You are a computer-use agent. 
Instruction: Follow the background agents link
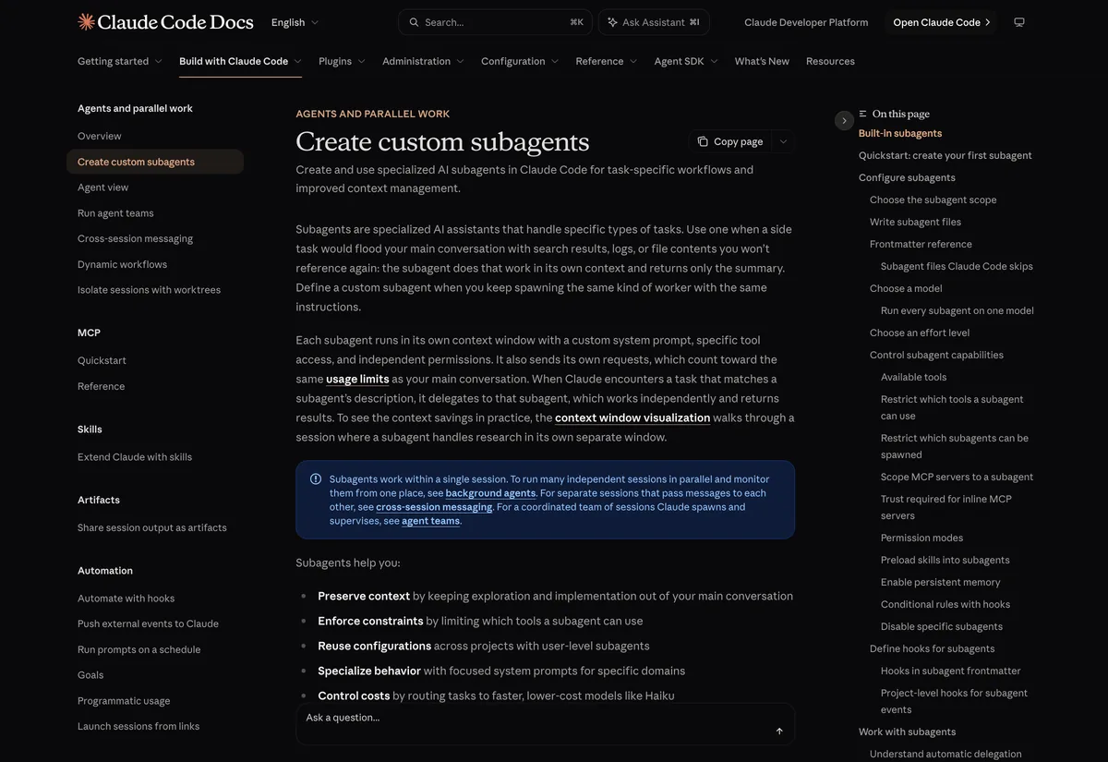[x=490, y=493]
